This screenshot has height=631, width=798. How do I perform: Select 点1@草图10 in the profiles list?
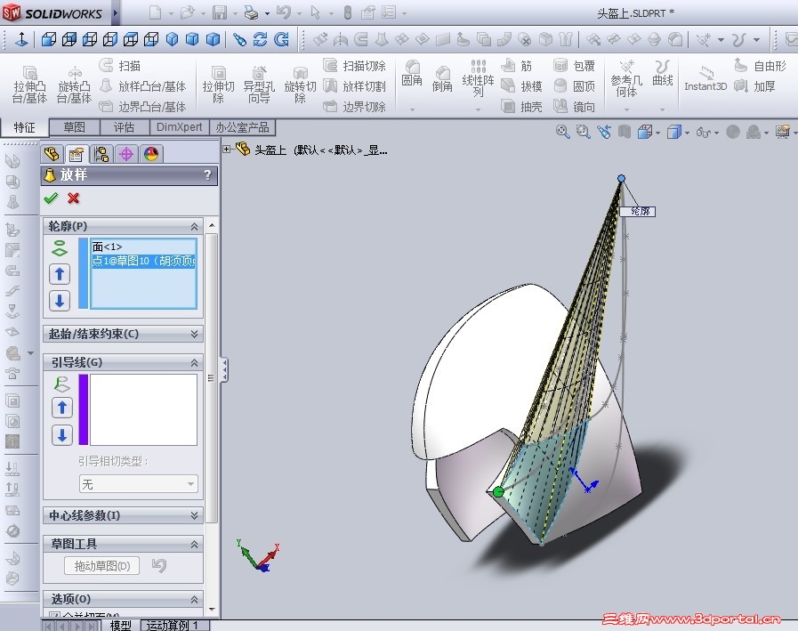pos(142,261)
